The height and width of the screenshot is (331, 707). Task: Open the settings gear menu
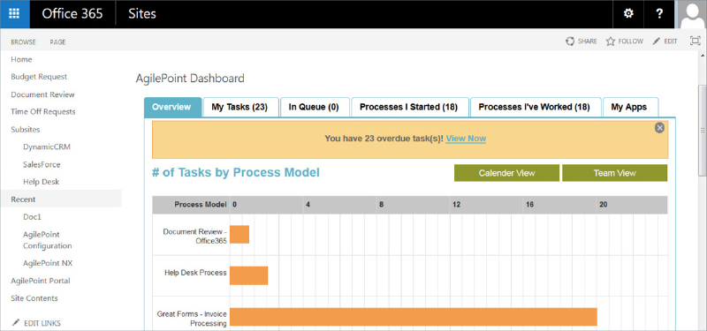point(628,14)
